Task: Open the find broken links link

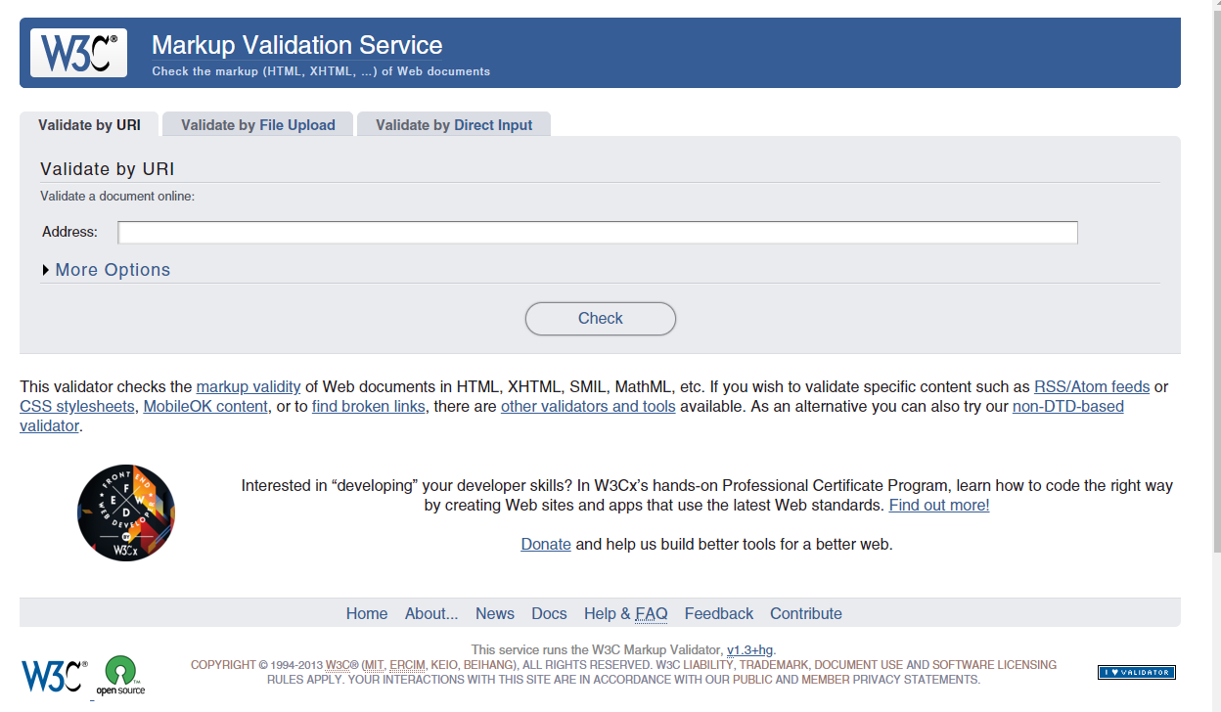Action: click(369, 406)
